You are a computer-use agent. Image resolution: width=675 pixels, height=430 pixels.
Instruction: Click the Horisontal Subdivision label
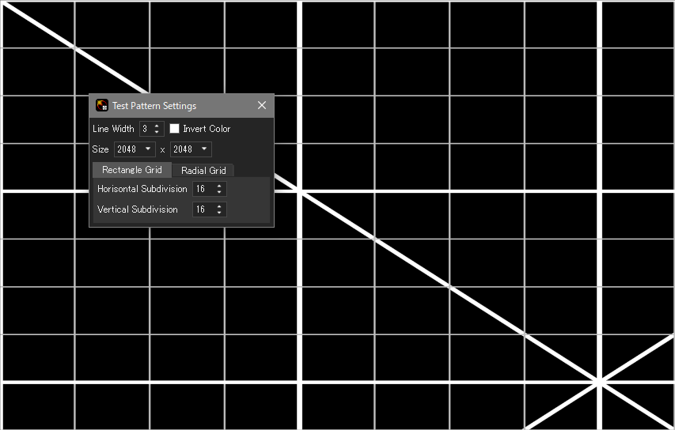click(142, 189)
